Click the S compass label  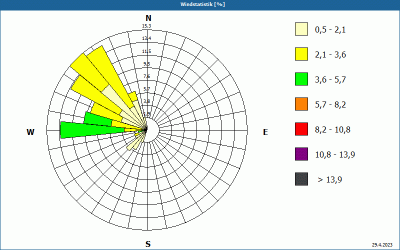tap(148, 244)
